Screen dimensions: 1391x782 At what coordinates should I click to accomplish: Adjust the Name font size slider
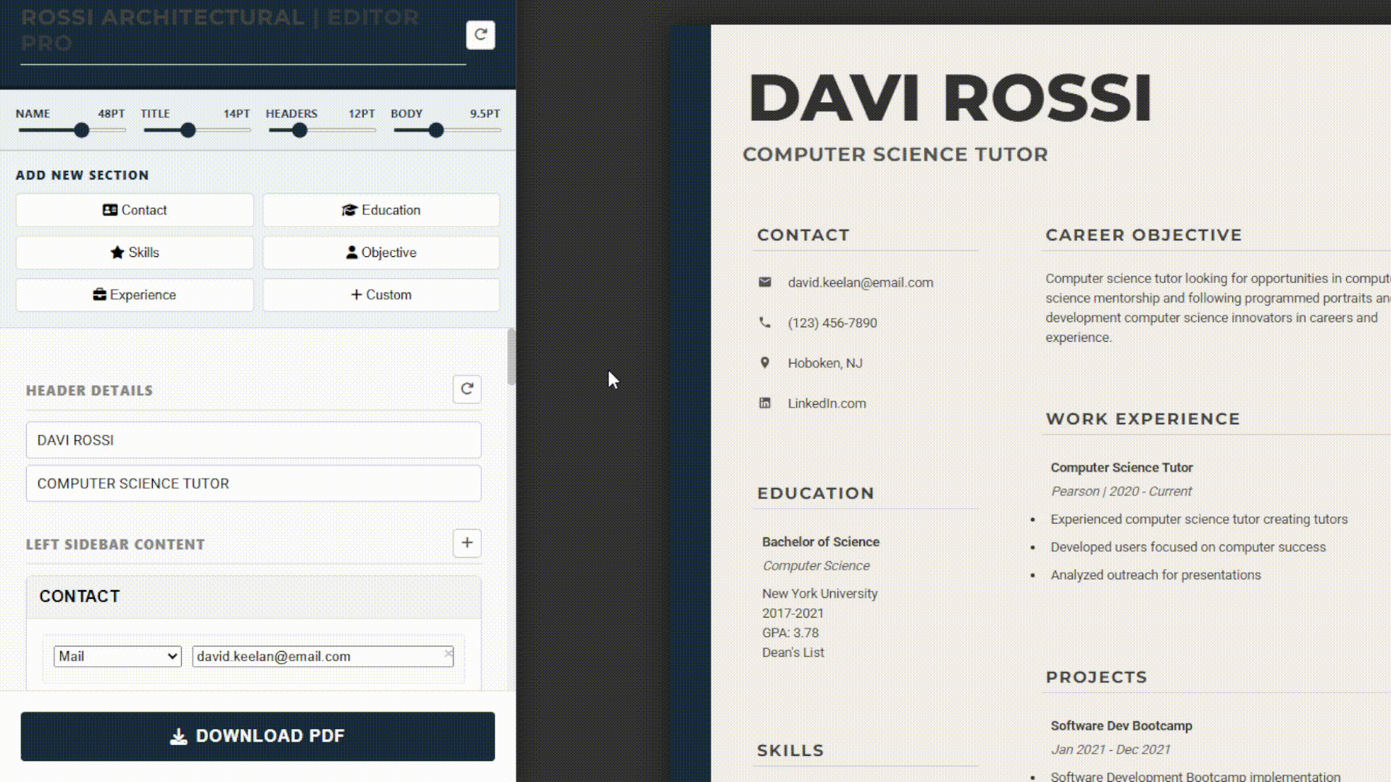(82, 130)
